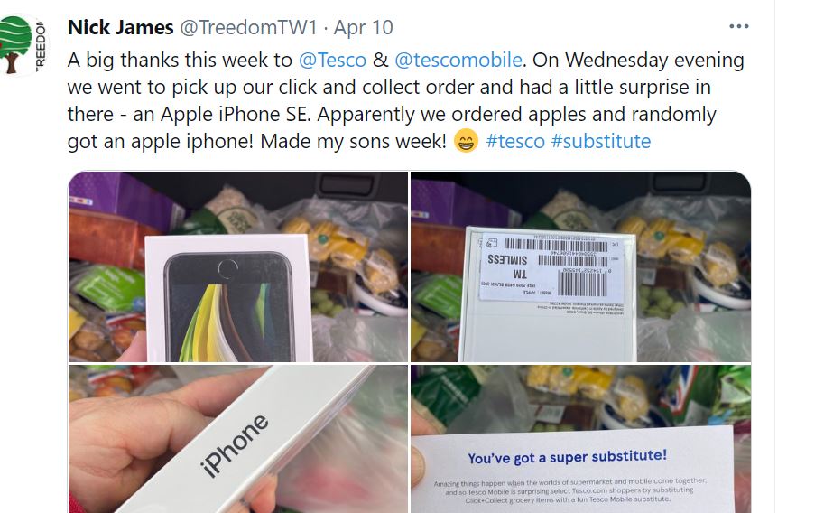Image resolution: width=824 pixels, height=513 pixels.
Task: Open the @TreedomTW1 handle
Action: [x=248, y=27]
